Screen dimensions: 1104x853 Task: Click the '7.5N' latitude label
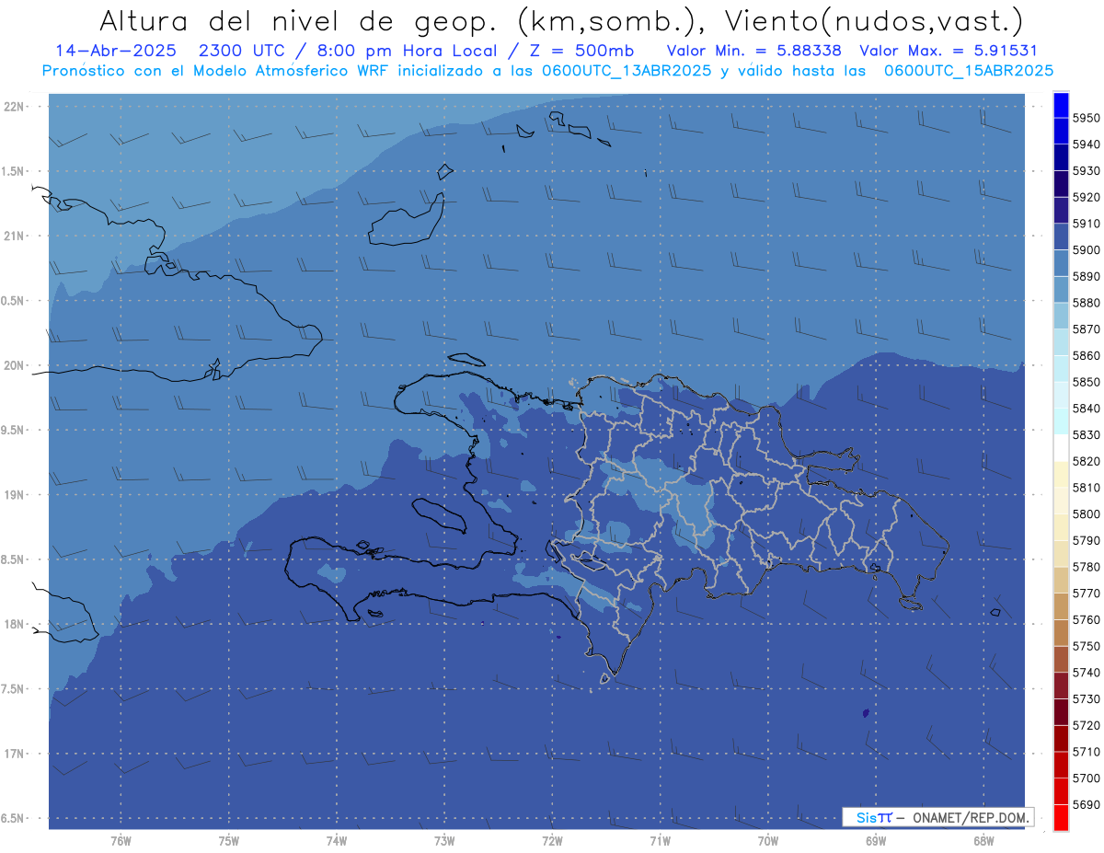point(14,689)
